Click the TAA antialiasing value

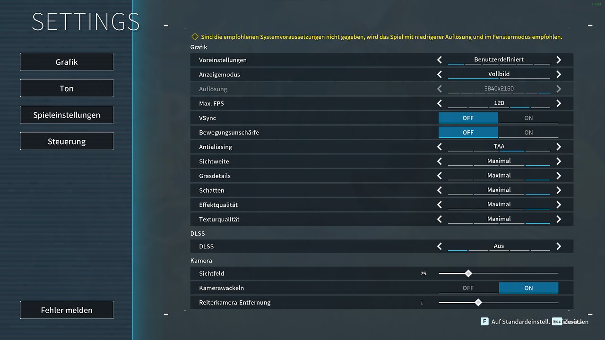pyautogui.click(x=499, y=146)
